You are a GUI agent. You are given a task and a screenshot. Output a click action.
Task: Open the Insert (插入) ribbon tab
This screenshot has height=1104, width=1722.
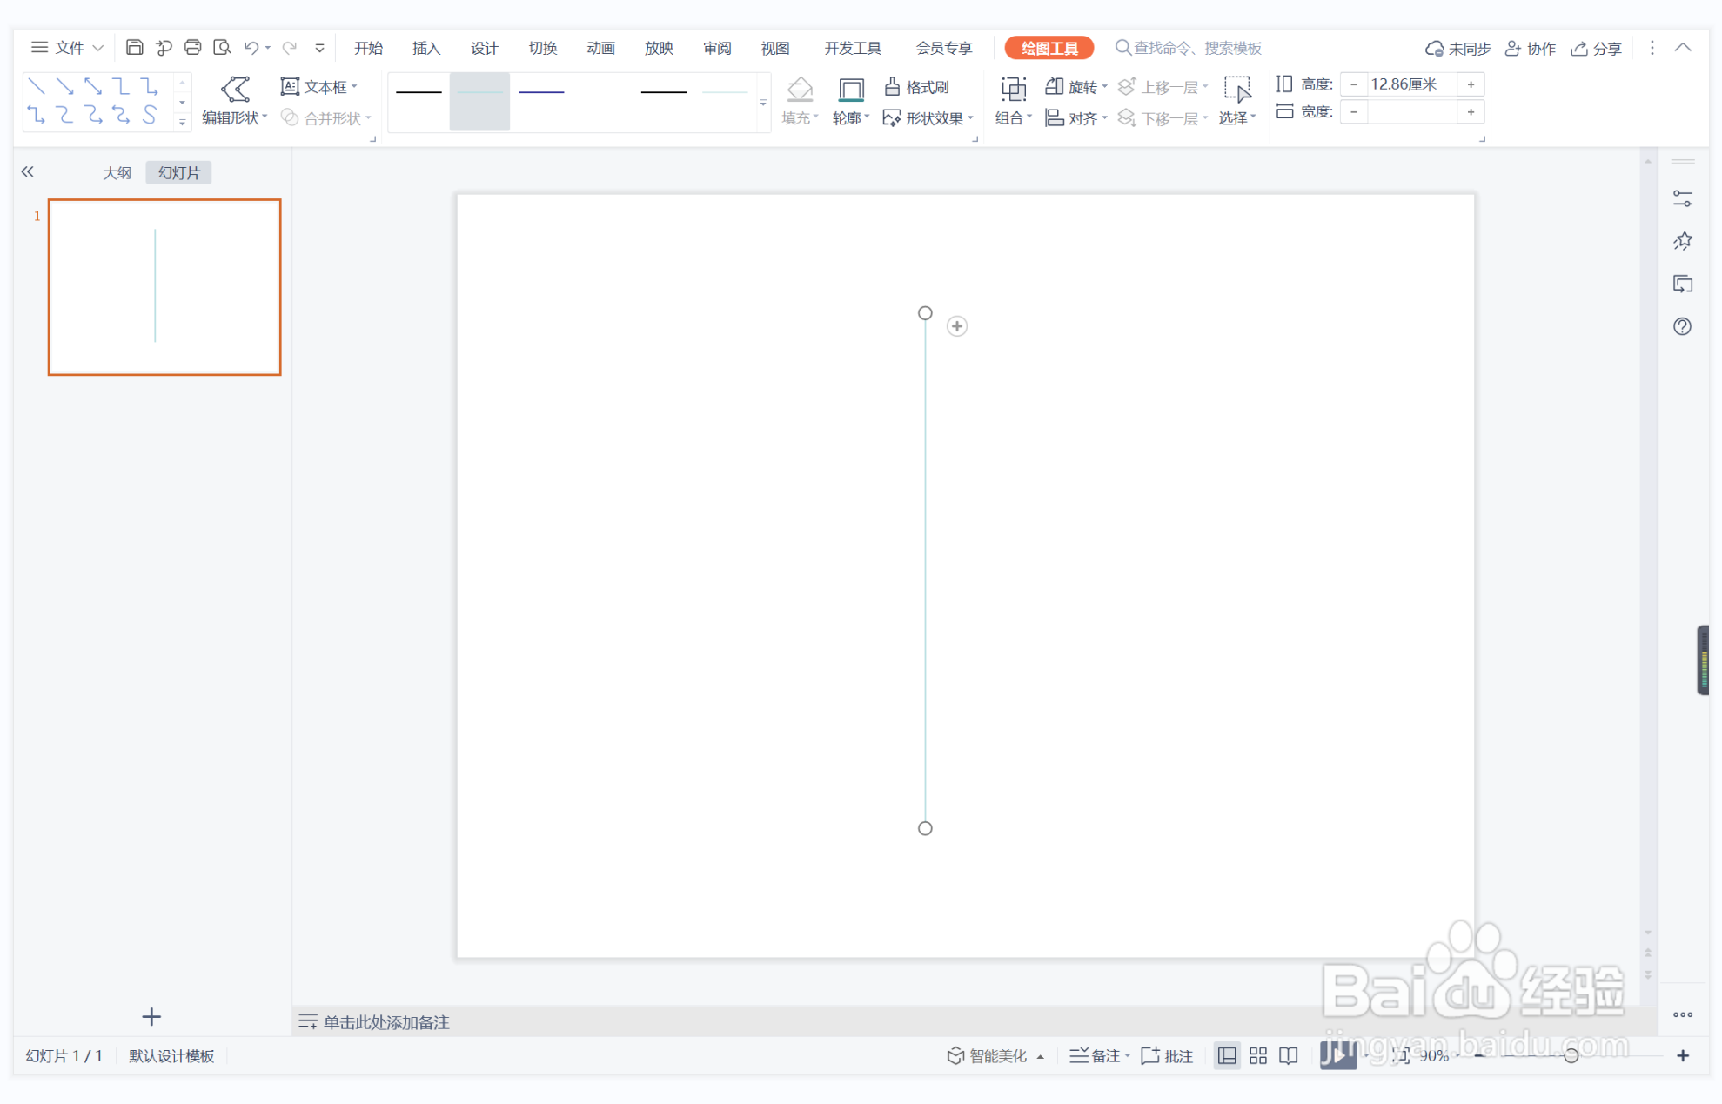point(425,48)
